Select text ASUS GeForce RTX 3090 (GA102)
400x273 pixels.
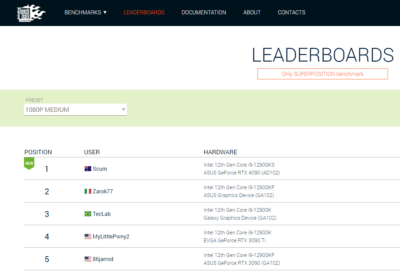[x=242, y=263]
